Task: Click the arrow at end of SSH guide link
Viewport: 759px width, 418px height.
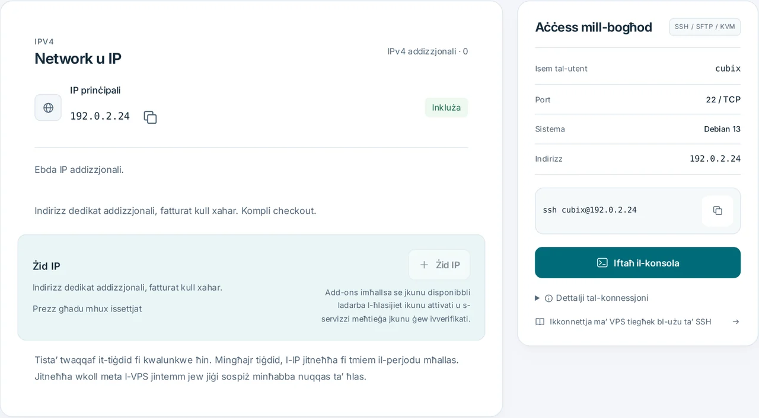Action: [736, 322]
